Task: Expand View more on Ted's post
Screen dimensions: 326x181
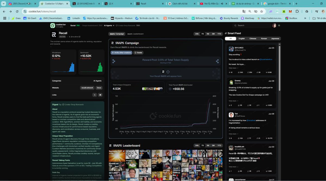Action: 233,134
